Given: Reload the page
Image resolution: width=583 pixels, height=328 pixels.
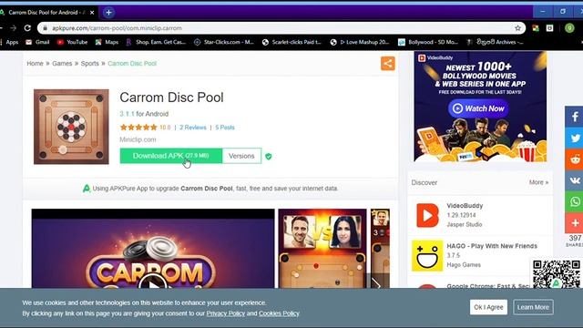Looking at the screenshot, I should (27, 28).
